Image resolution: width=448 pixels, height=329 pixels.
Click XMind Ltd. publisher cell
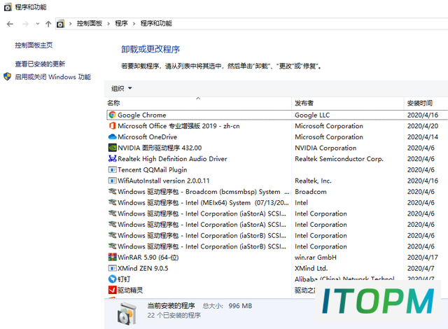[311, 268]
